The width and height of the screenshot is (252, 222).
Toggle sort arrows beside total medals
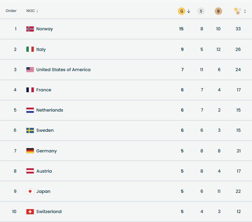pos(245,11)
